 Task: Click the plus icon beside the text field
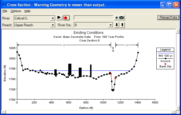[116, 18]
